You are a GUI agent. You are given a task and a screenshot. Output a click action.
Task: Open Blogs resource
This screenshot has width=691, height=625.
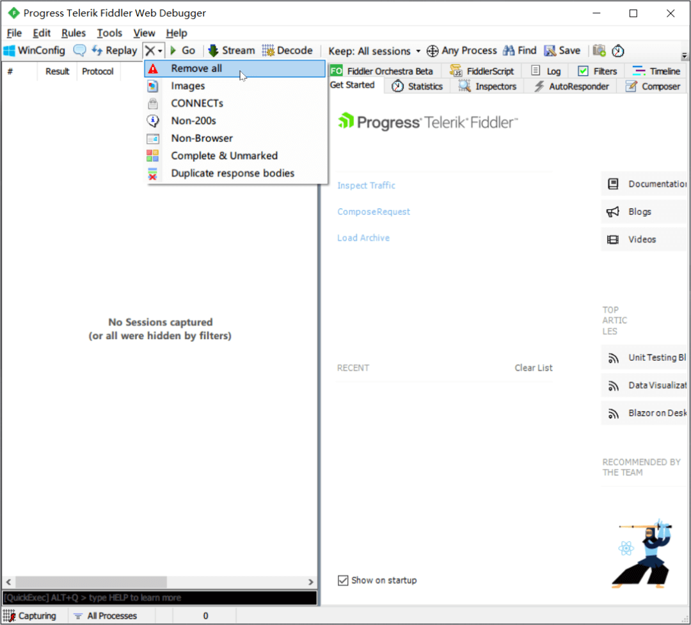(x=644, y=212)
